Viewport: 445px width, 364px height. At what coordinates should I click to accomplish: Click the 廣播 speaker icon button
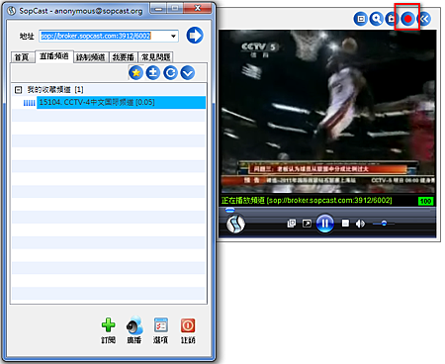[134, 330]
